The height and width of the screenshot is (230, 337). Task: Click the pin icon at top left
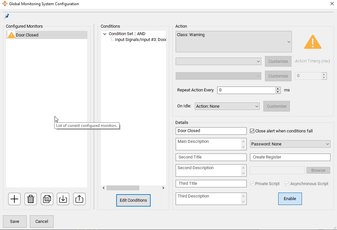click(x=6, y=16)
